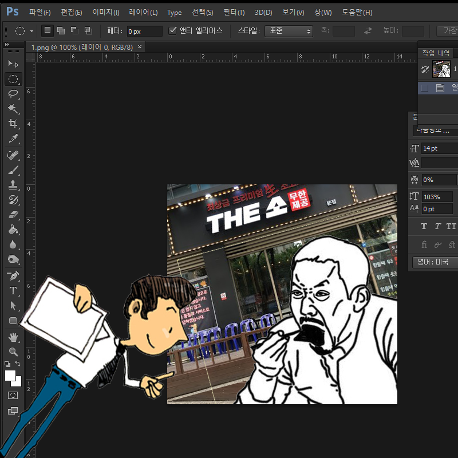
Task: Click New selection mode icon
Action: (x=48, y=30)
